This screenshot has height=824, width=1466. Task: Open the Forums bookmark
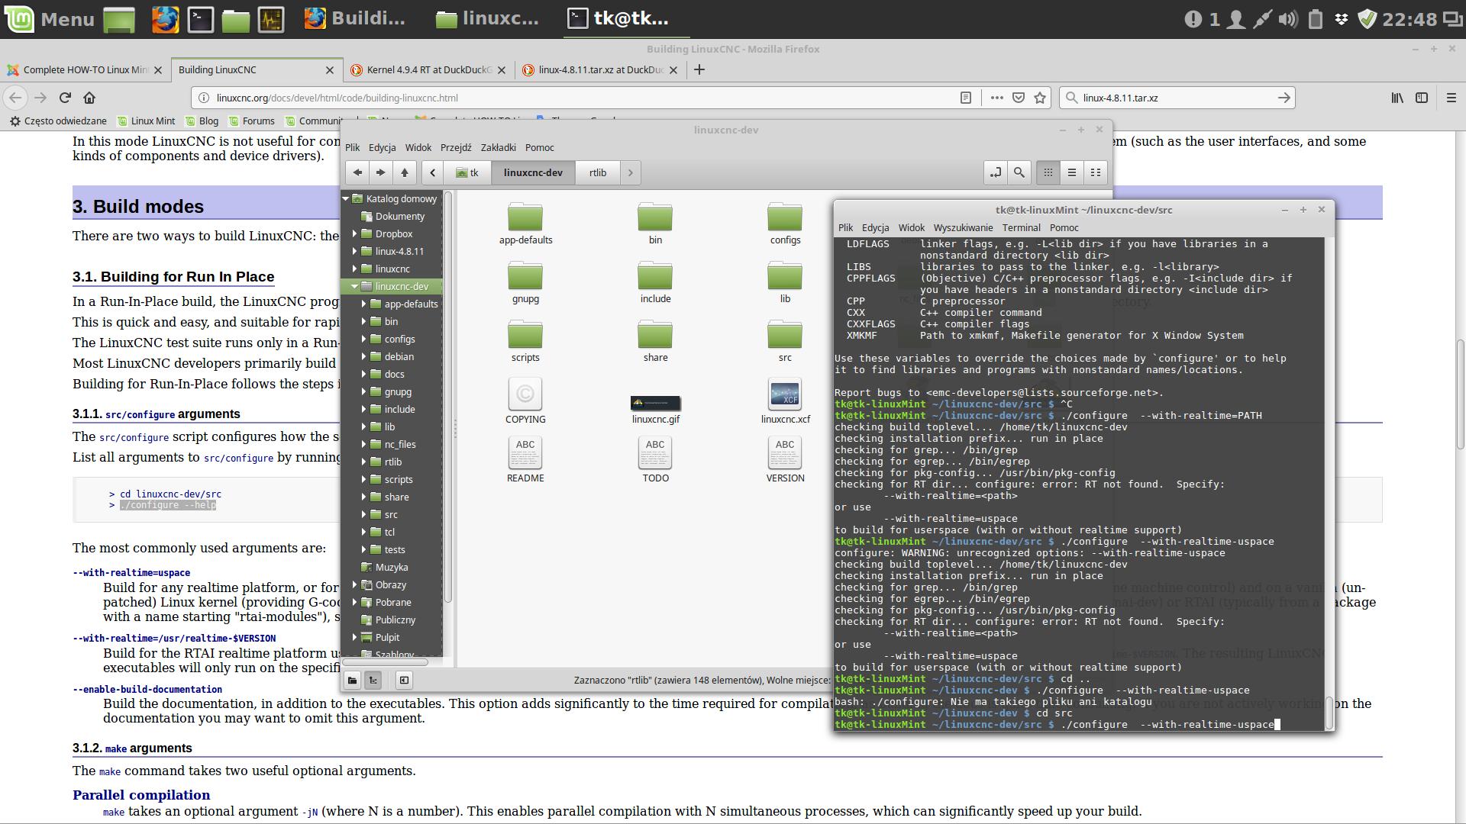point(251,121)
